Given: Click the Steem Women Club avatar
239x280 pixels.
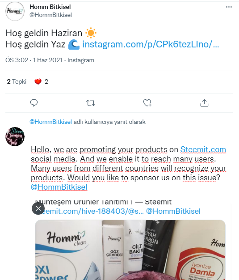Looking at the screenshot, I should tap(15, 136).
